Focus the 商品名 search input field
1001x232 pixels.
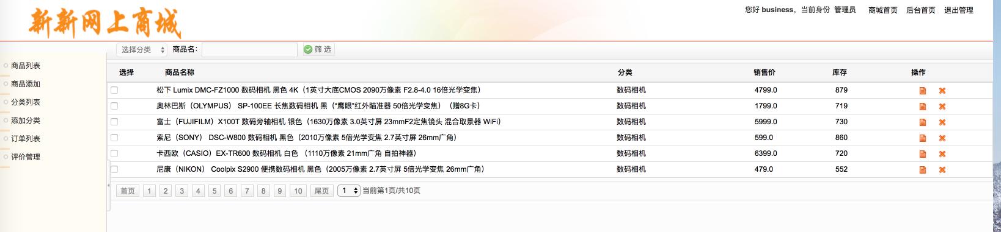tap(249, 50)
